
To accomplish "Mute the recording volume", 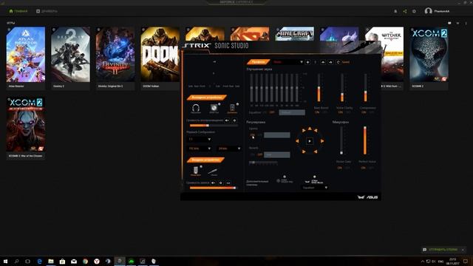I will [x=214, y=183].
